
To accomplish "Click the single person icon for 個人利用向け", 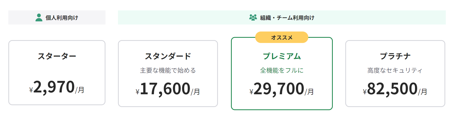I will click(39, 17).
